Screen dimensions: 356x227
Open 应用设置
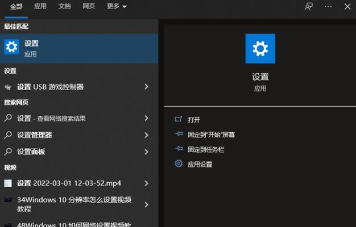200,164
